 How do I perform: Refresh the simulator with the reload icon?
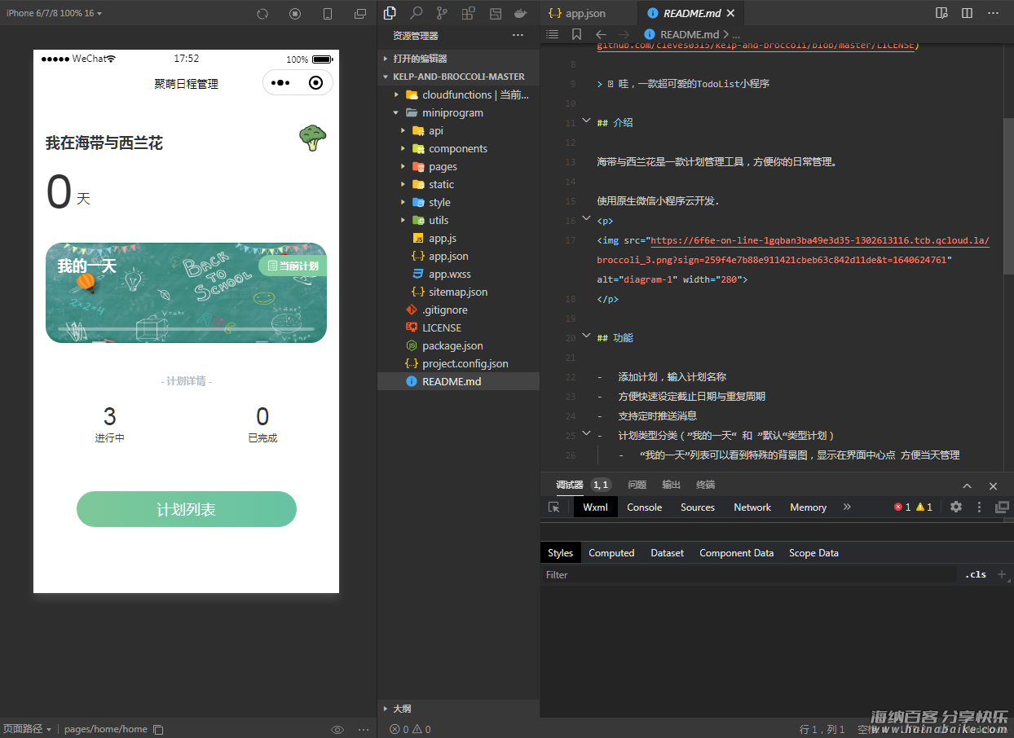[x=262, y=14]
